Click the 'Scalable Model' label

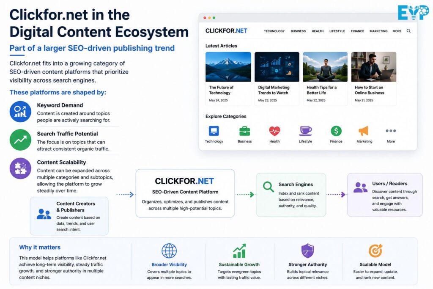(x=375, y=264)
